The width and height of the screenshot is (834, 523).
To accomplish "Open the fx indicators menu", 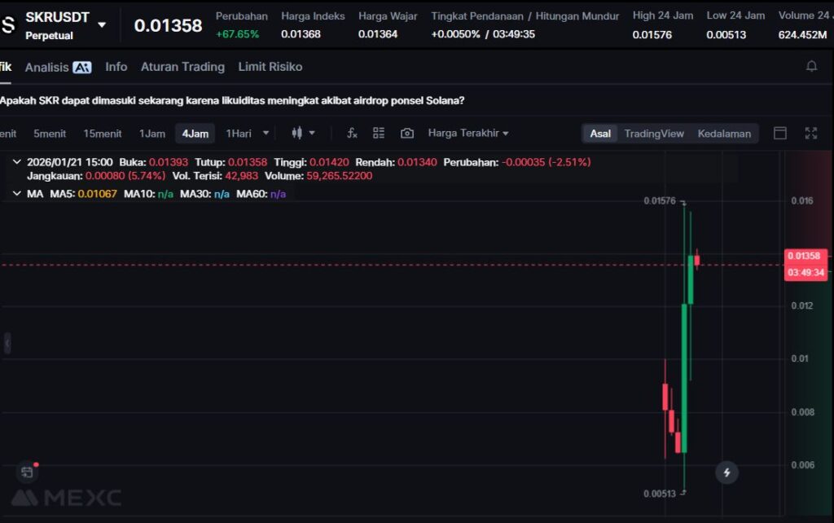I will [352, 134].
